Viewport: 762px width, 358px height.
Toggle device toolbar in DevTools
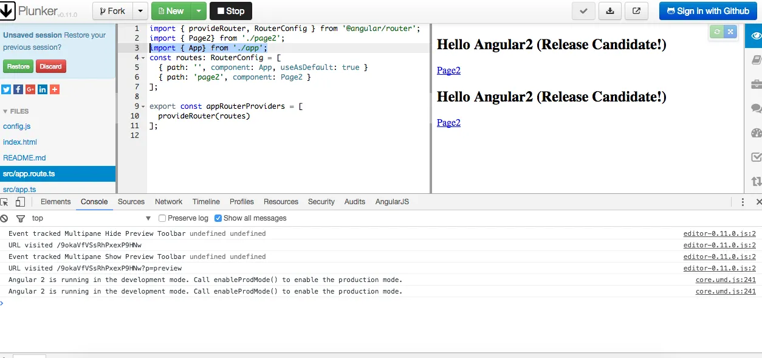20,202
